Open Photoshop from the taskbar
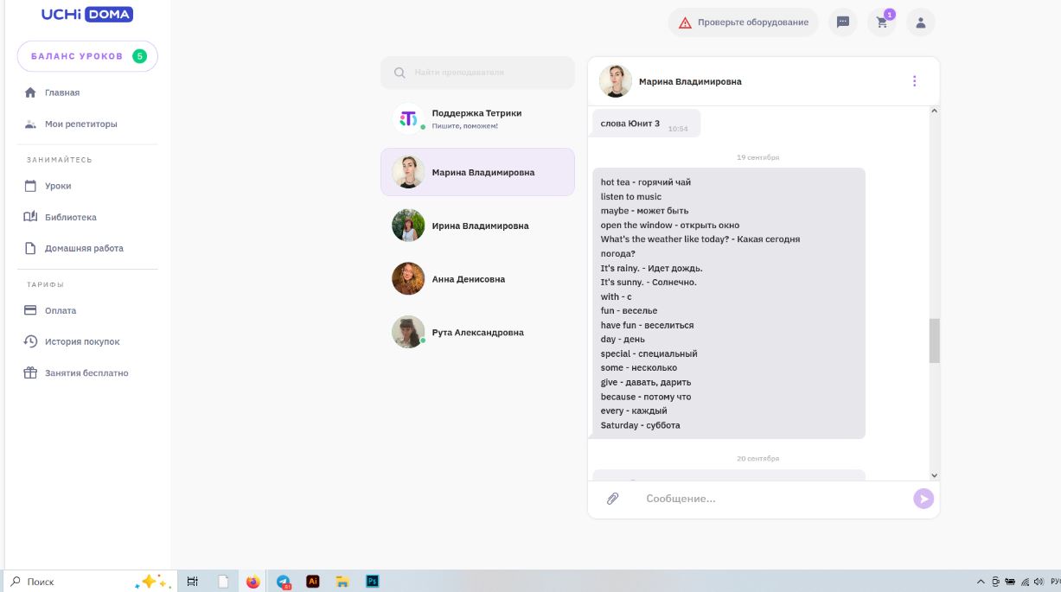The width and height of the screenshot is (1061, 592). (373, 582)
